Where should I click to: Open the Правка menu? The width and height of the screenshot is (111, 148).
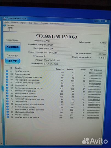click(x=15, y=22)
